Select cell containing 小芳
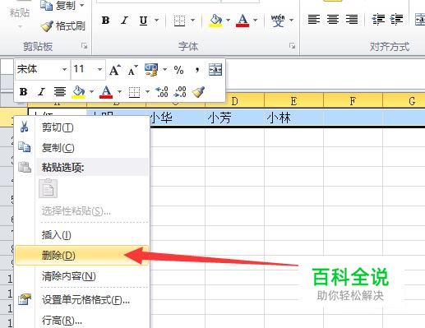 click(x=234, y=118)
